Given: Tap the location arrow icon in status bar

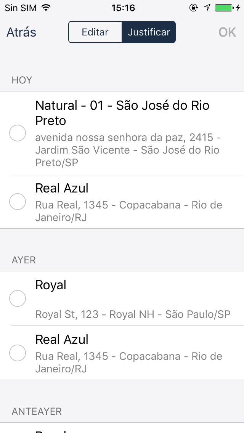Looking at the screenshot, I should click(206, 7).
